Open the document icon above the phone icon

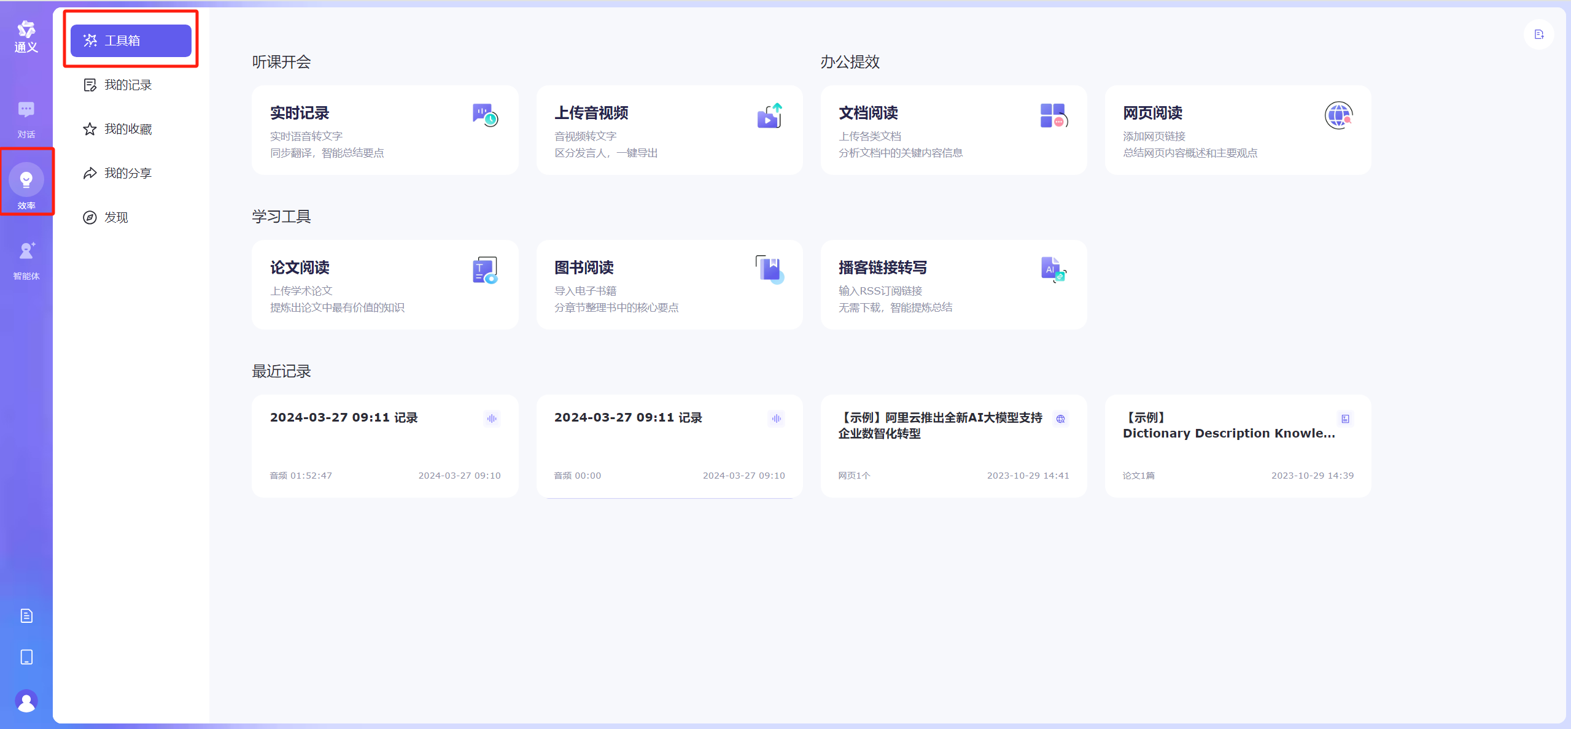tap(26, 615)
